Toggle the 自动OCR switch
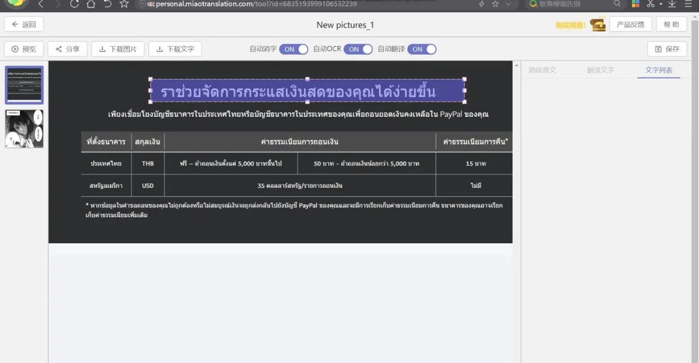 (358, 49)
